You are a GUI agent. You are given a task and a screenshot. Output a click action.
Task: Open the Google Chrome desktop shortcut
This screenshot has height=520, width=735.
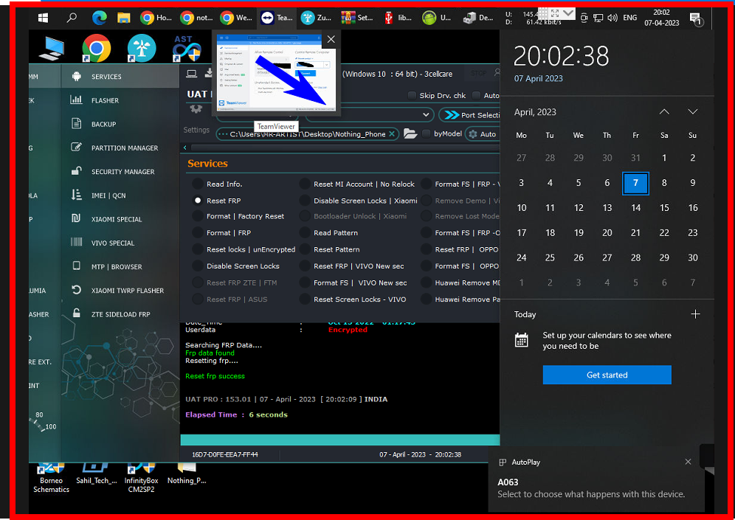tap(97, 48)
